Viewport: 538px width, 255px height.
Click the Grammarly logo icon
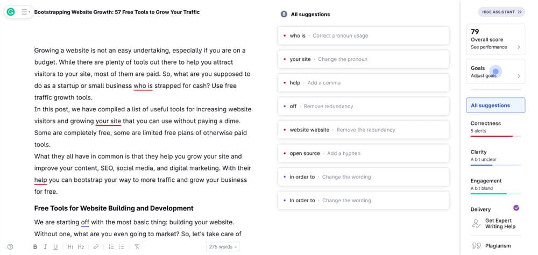pyautogui.click(x=11, y=11)
